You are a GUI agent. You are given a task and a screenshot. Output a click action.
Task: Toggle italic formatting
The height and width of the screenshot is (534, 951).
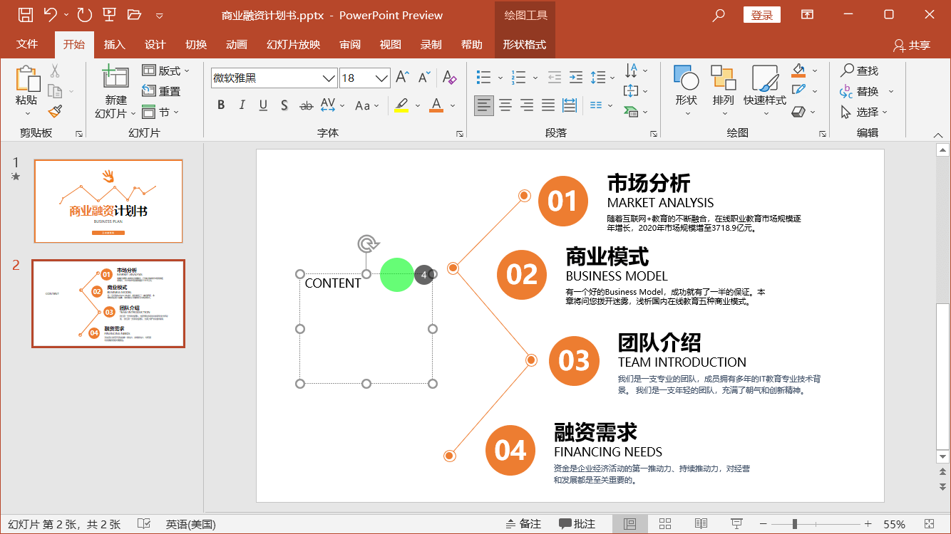coord(242,105)
